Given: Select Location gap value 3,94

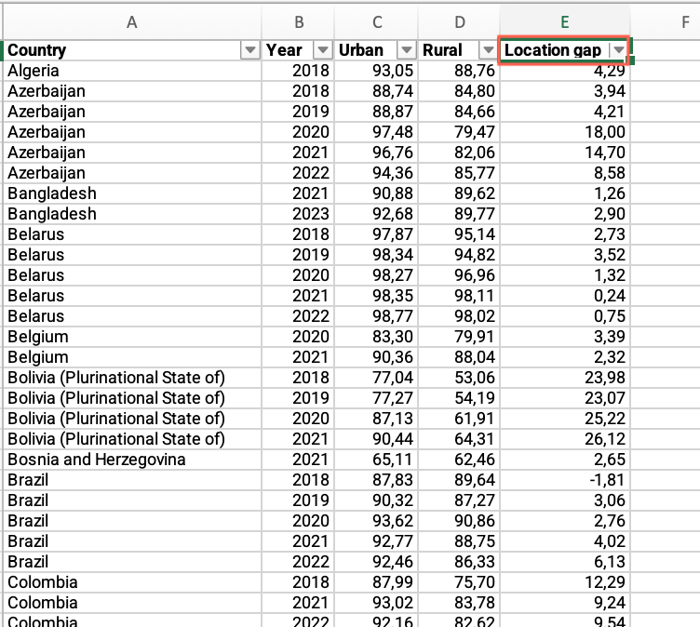Looking at the screenshot, I should pos(565,91).
